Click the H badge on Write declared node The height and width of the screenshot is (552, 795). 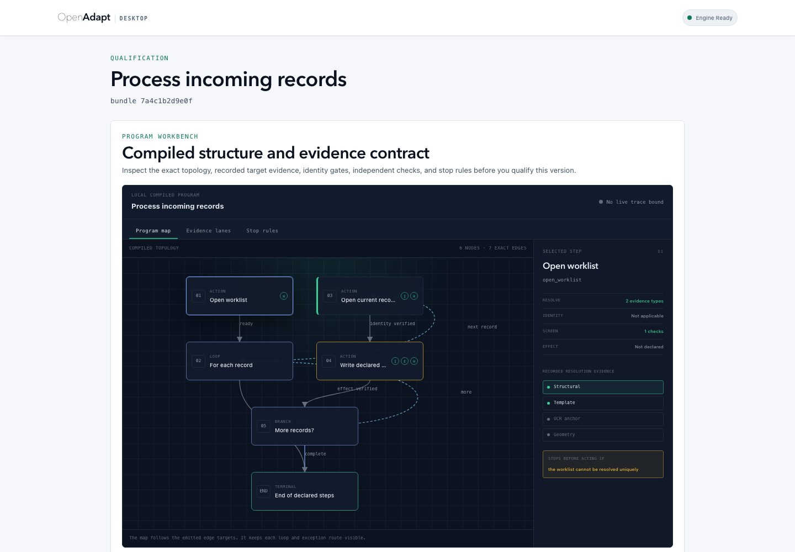pos(414,361)
